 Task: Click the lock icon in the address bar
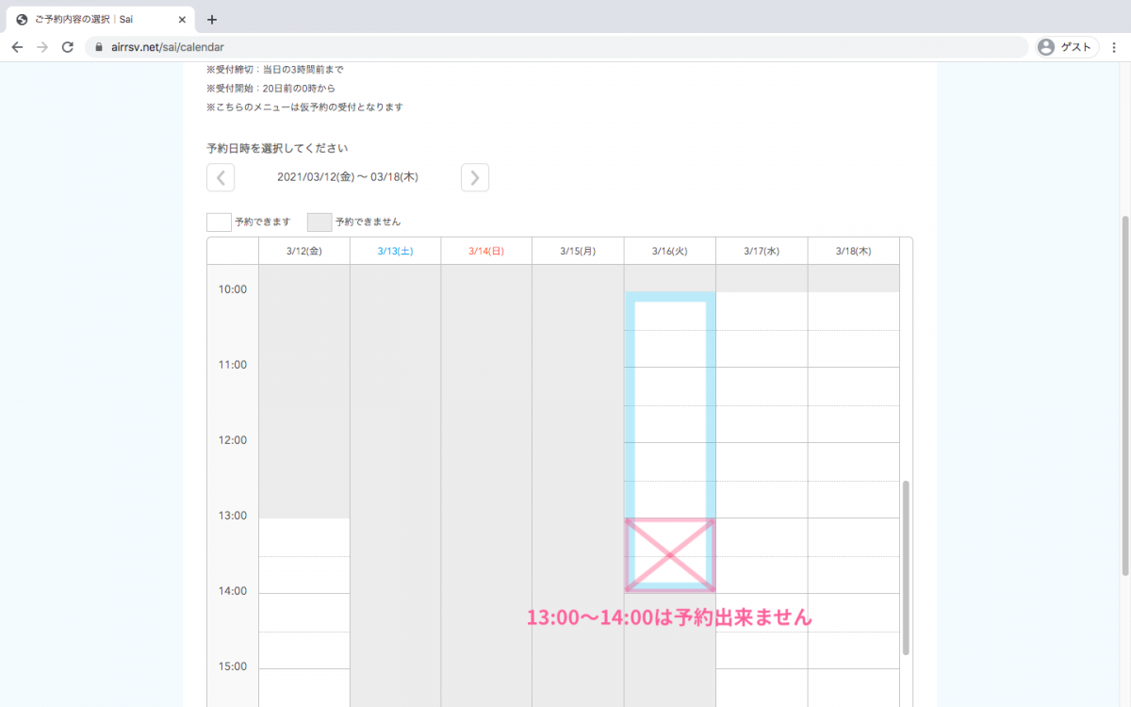[x=98, y=47]
